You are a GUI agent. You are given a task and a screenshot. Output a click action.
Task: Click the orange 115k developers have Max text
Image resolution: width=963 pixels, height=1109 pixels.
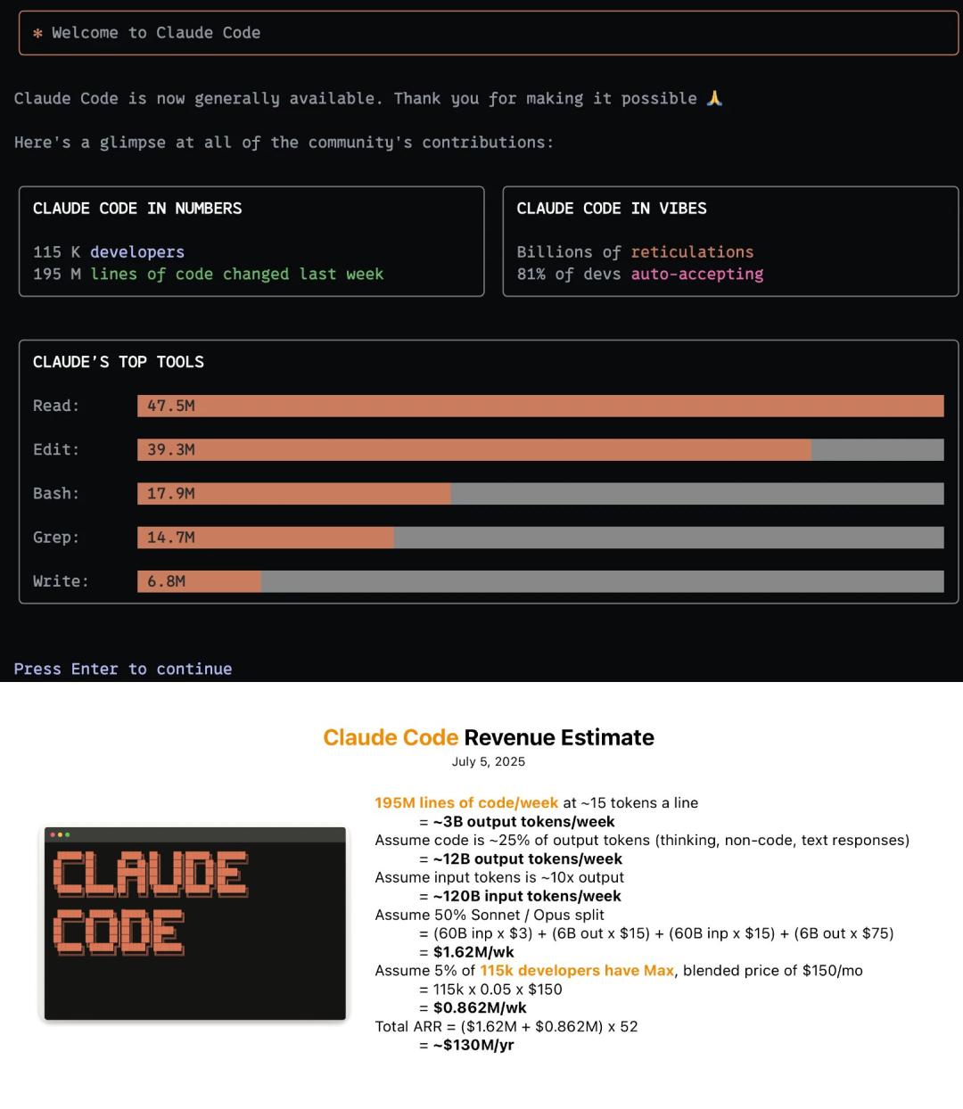(576, 970)
